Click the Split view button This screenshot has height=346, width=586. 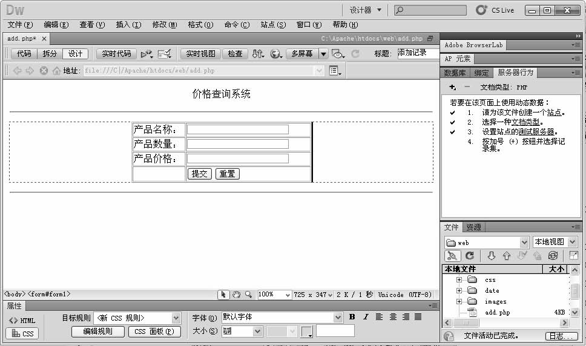(50, 54)
